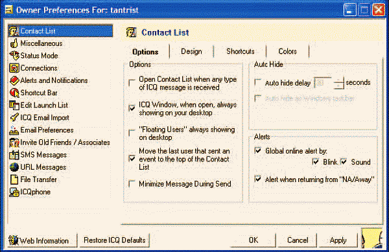
Task: Click the Email Preferences icon
Action: click(x=14, y=130)
